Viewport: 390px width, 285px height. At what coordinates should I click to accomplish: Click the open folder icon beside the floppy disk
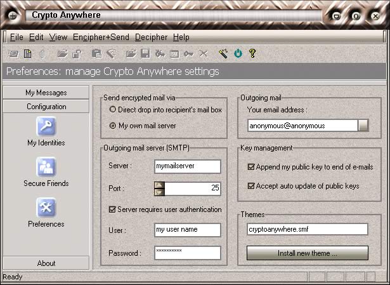[131, 53]
